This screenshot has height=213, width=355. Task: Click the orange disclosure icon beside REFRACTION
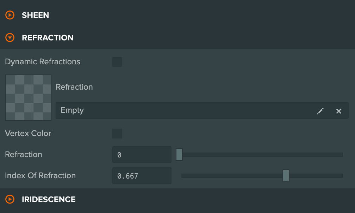10,38
